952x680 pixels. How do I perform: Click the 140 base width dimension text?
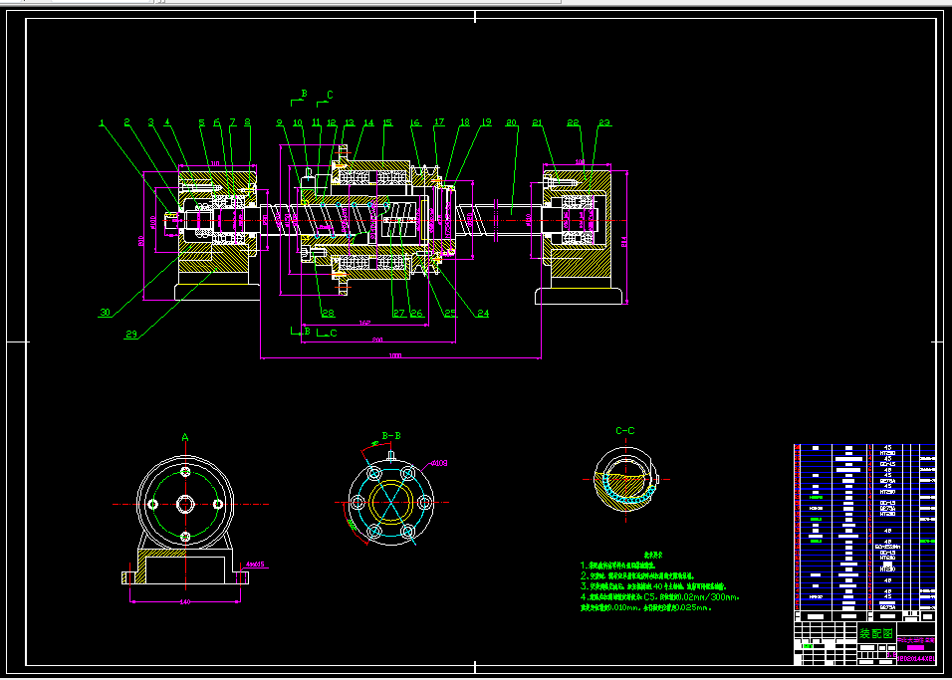(x=186, y=601)
